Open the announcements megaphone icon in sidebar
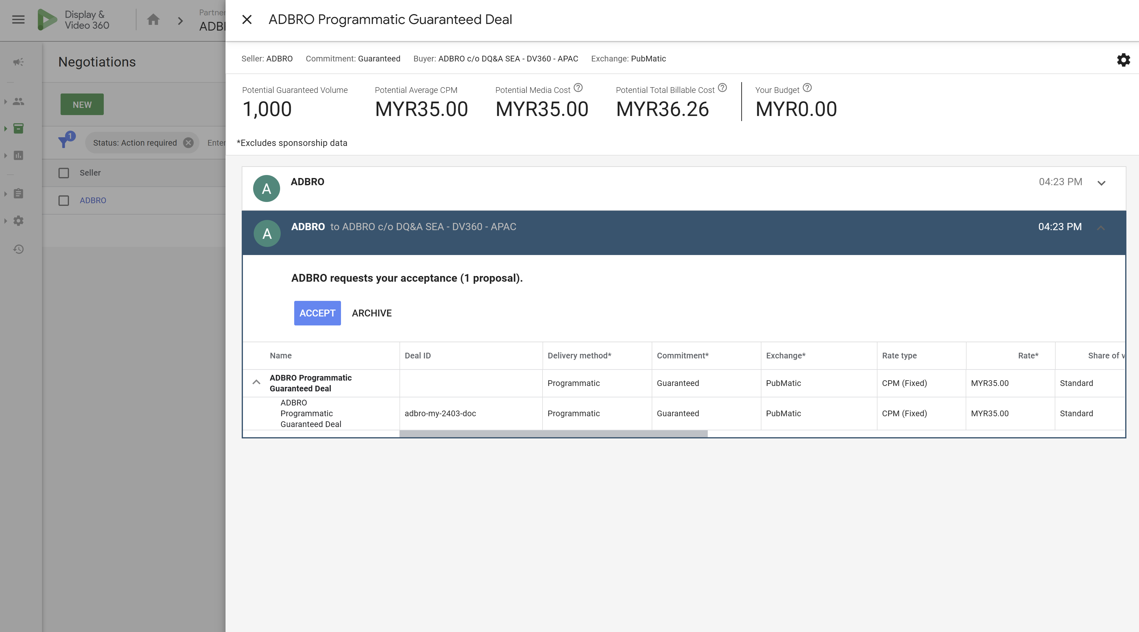Viewport: 1139px width, 632px height. coord(18,62)
